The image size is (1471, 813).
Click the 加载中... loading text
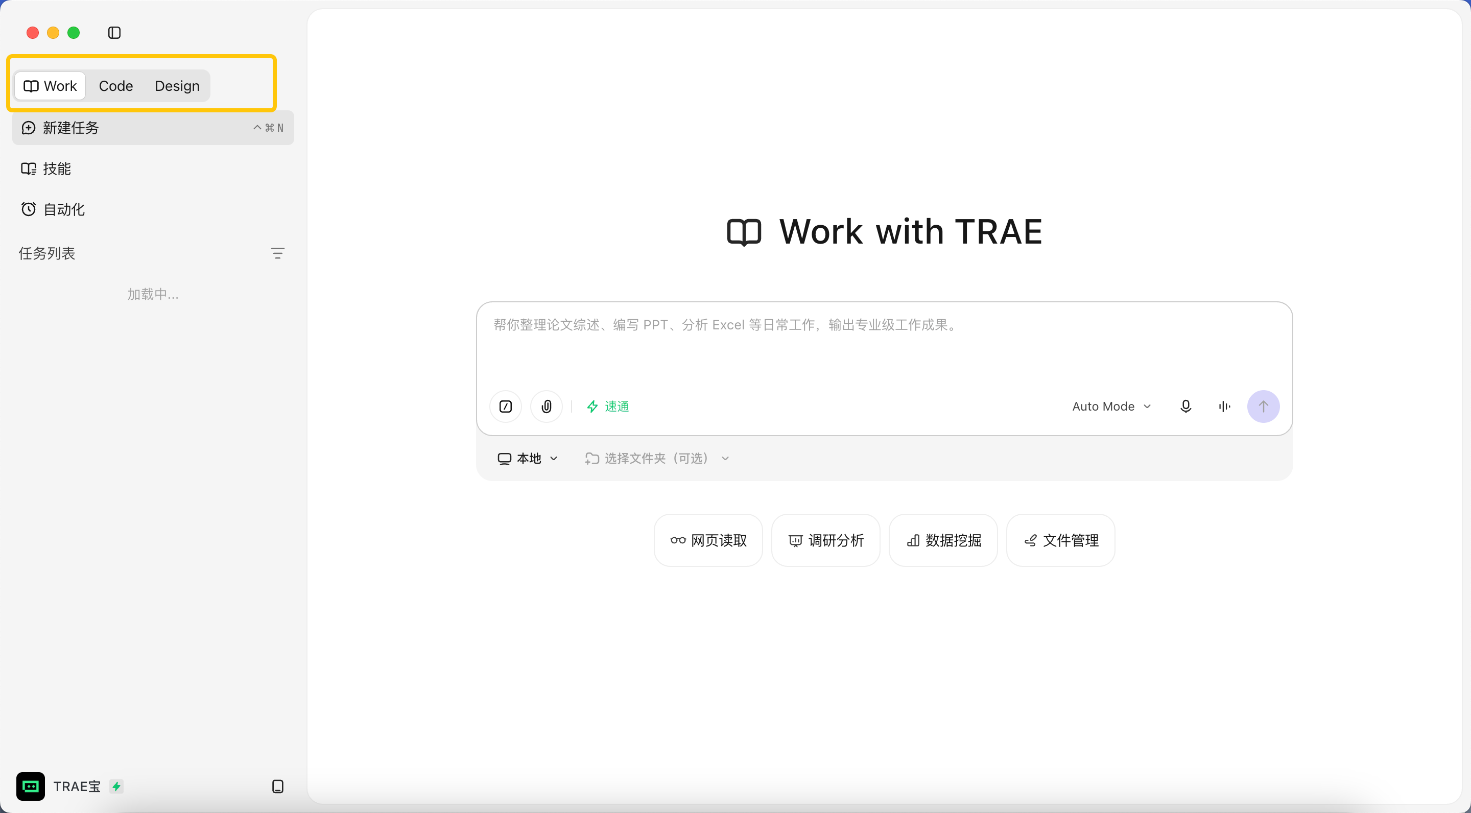coord(153,294)
